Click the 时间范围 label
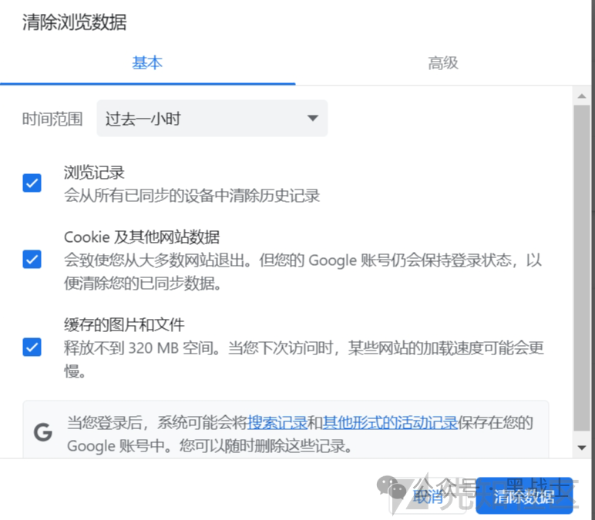The image size is (595, 520). (52, 119)
